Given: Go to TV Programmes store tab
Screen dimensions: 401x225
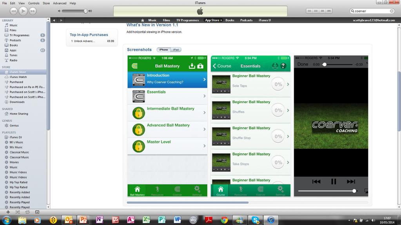Looking at the screenshot, I should point(187,20).
